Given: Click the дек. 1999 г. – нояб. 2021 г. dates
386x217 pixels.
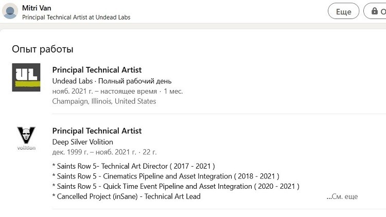Looking at the screenshot, I should pyautogui.click(x=94, y=152).
